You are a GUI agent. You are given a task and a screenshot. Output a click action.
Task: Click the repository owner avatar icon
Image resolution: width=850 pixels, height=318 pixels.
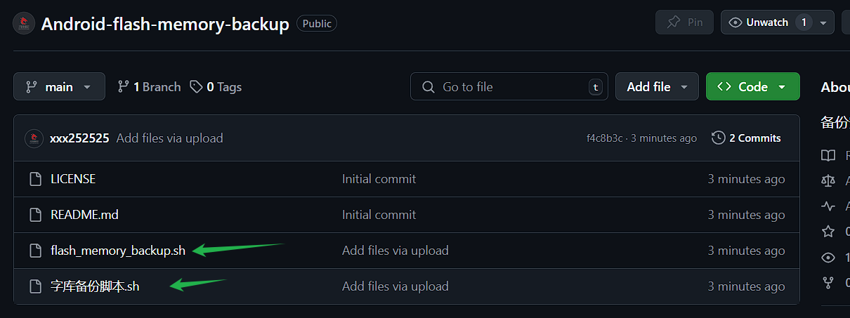coord(24,23)
